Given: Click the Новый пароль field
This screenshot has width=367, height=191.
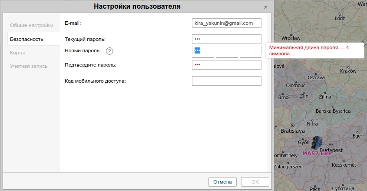Looking at the screenshot, I should [227, 50].
